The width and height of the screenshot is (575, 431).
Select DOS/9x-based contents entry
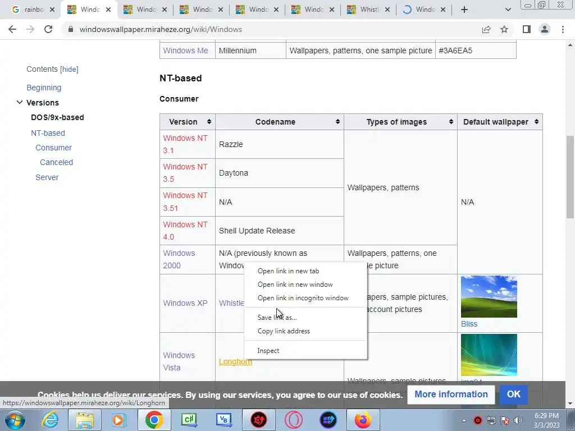pyautogui.click(x=57, y=117)
